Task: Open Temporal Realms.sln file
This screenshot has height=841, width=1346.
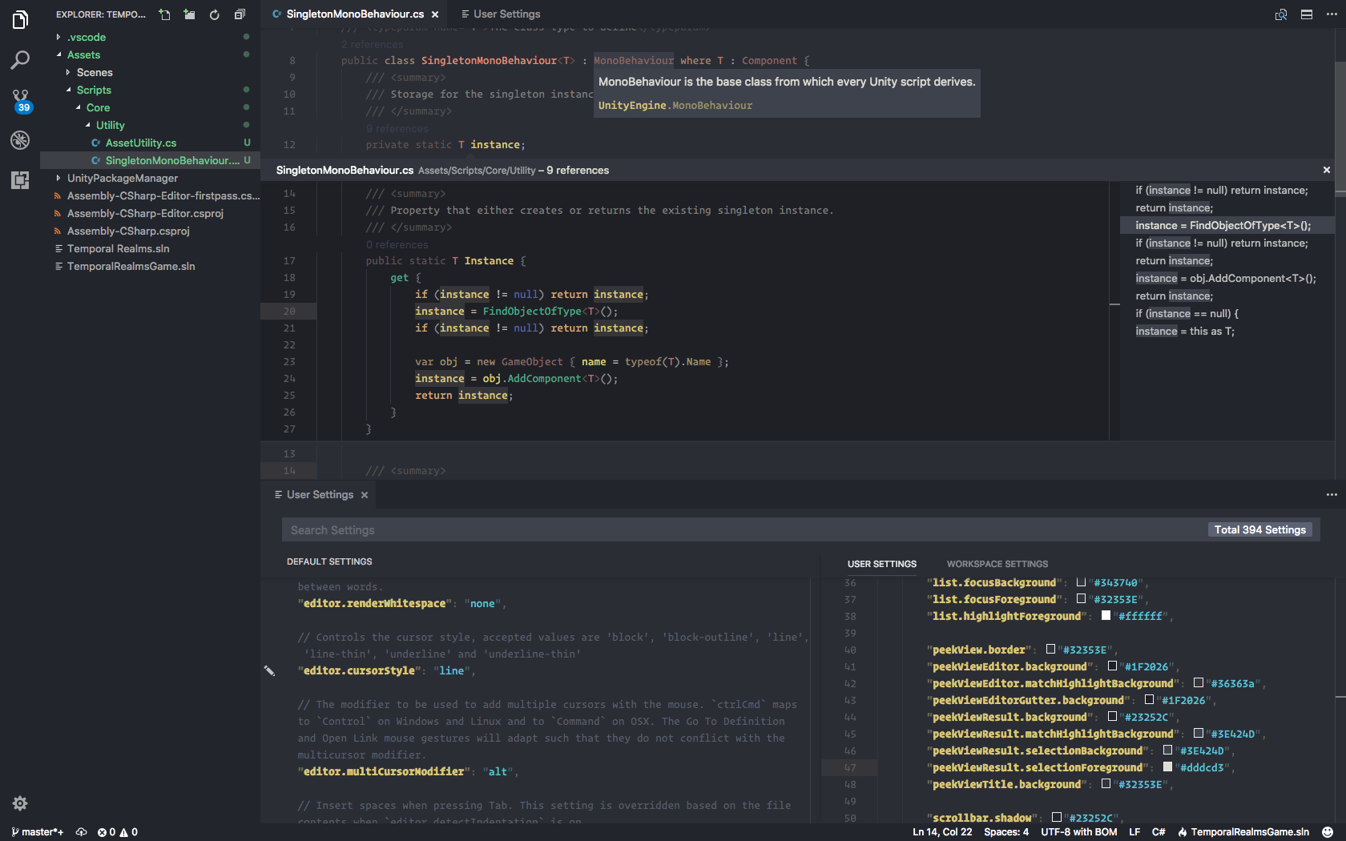Action: coord(150,248)
